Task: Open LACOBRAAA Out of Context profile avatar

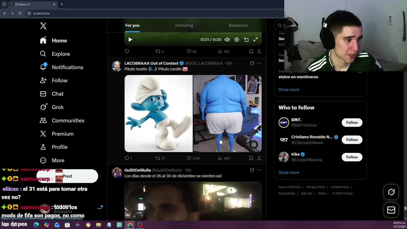Action: [x=117, y=66]
